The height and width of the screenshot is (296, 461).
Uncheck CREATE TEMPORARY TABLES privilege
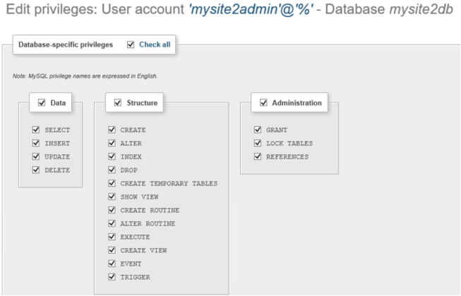tap(112, 183)
